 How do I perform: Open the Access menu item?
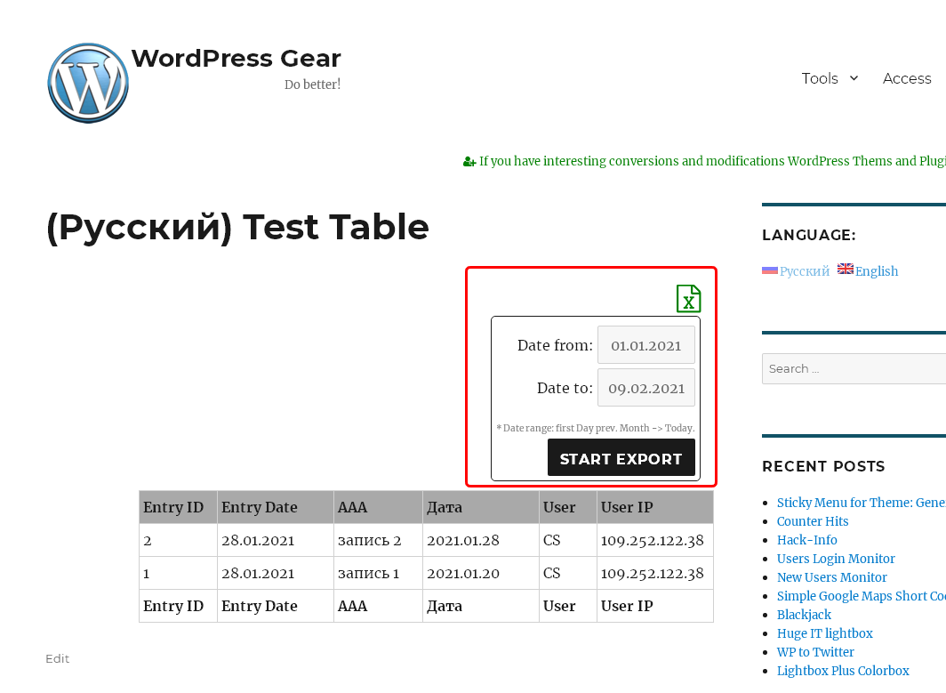tap(907, 78)
